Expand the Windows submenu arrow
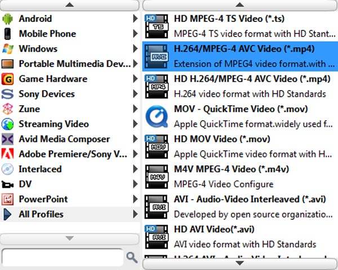 point(135,49)
